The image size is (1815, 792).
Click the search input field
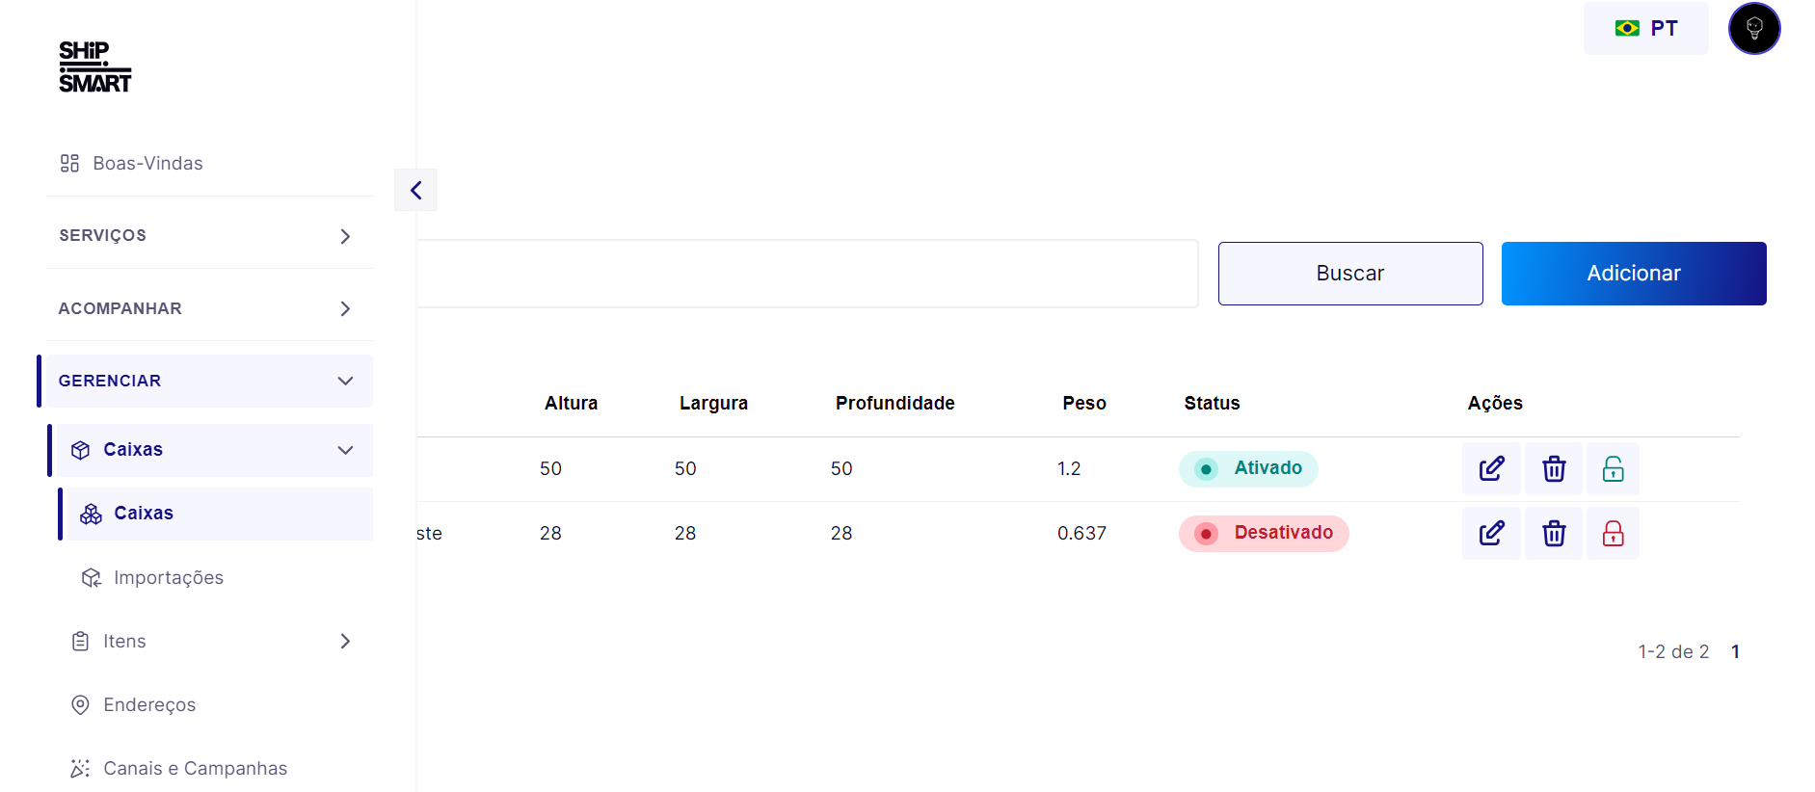click(x=808, y=274)
